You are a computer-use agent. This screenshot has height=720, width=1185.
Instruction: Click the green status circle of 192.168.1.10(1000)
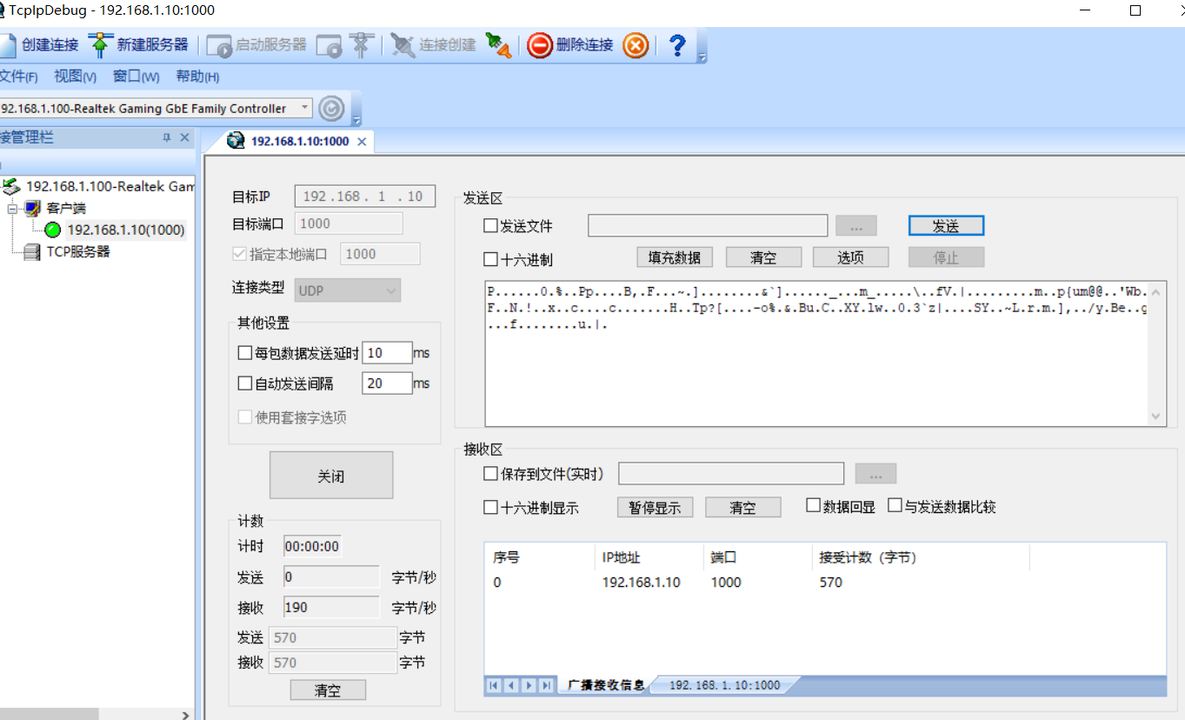(53, 230)
